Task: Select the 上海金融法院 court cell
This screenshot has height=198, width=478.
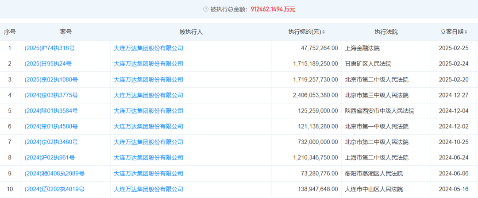Action: tap(362, 48)
